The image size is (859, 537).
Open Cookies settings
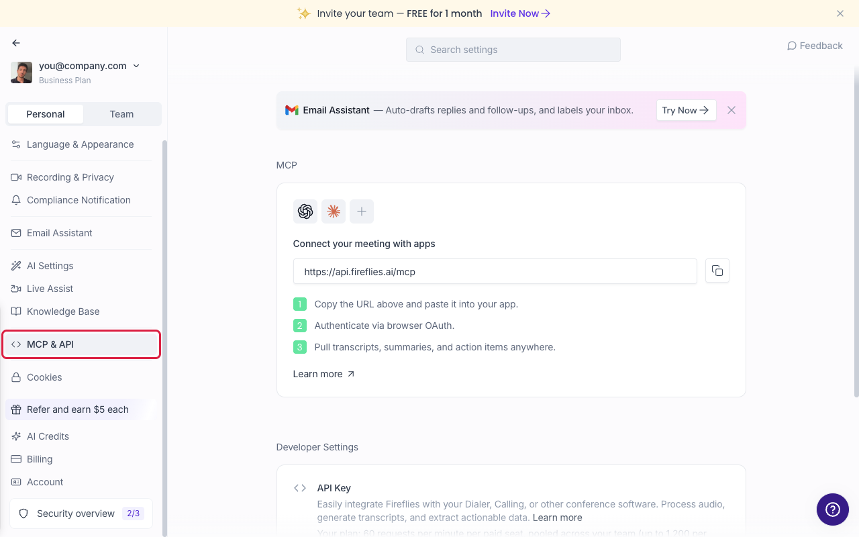(x=81, y=377)
